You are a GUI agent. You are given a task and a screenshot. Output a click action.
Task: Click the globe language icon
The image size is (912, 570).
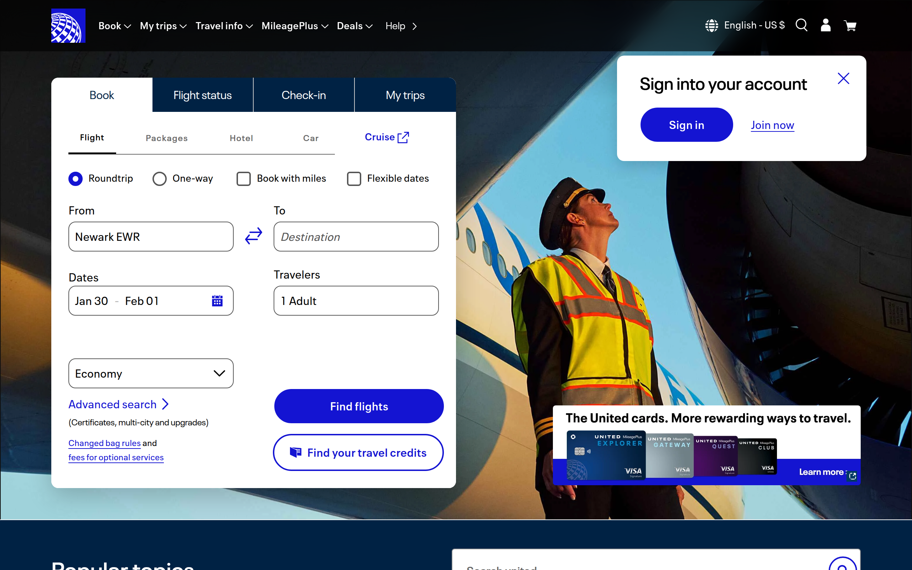[711, 26]
